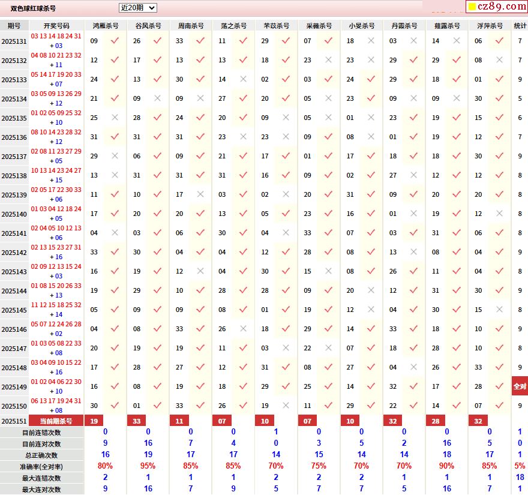Click the 双色球红球杀号 title text
The image size is (528, 495).
33,8
